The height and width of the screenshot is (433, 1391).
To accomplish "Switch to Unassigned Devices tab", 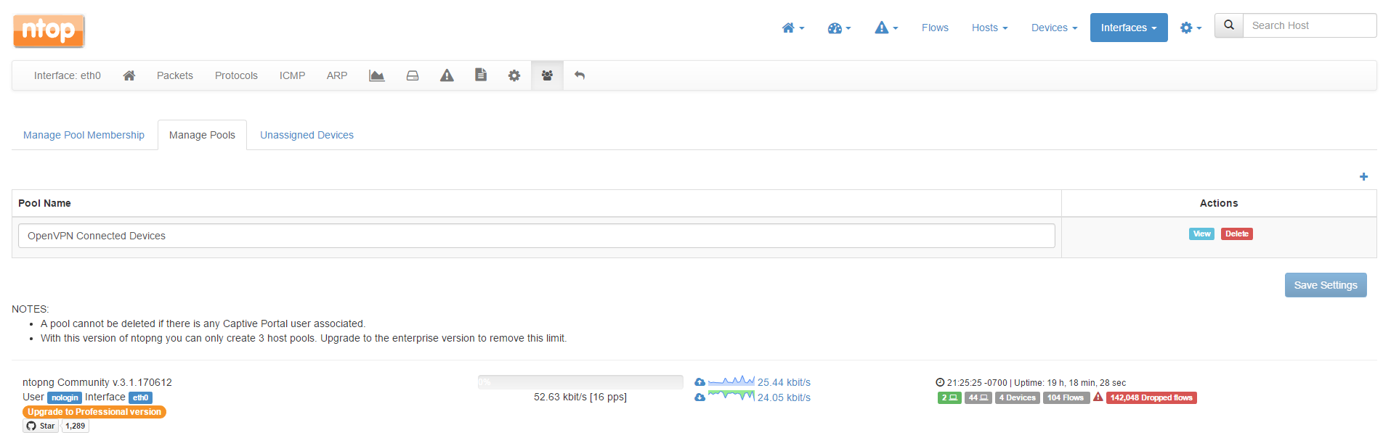I will click(307, 135).
